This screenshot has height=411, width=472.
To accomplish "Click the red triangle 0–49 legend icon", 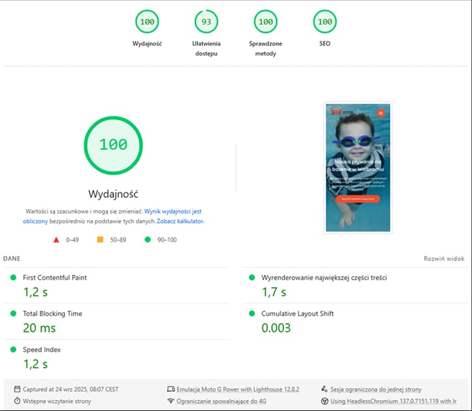I will (x=56, y=239).
